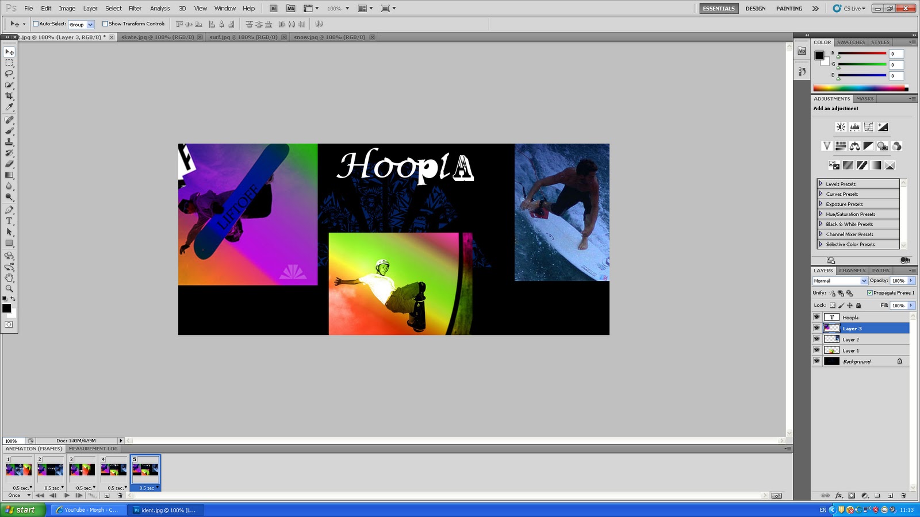Toggle Propagate Frame 1 checkbox
The width and height of the screenshot is (920, 517).
(x=870, y=293)
